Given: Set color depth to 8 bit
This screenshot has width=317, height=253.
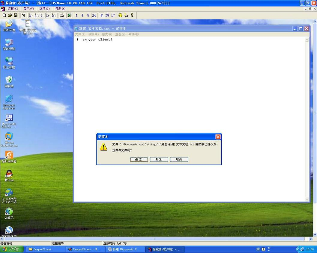Looking at the screenshot, I should tap(88, 15).
